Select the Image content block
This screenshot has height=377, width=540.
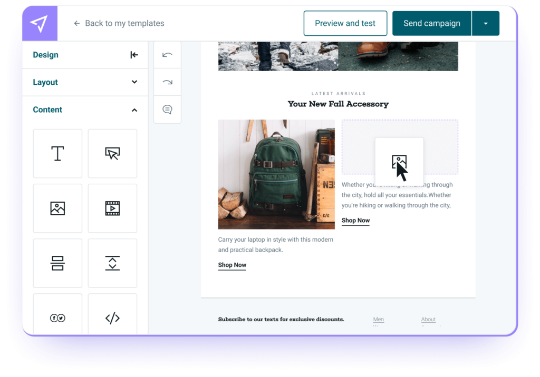coord(57,209)
